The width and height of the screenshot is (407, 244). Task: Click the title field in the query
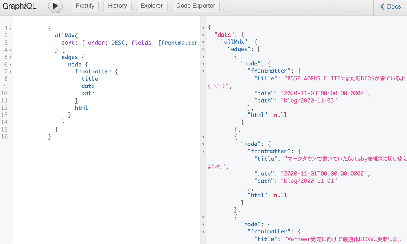coord(90,79)
